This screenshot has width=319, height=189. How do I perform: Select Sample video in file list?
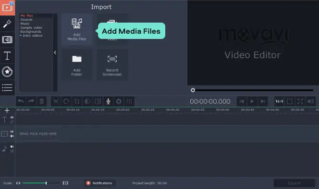click(31, 27)
